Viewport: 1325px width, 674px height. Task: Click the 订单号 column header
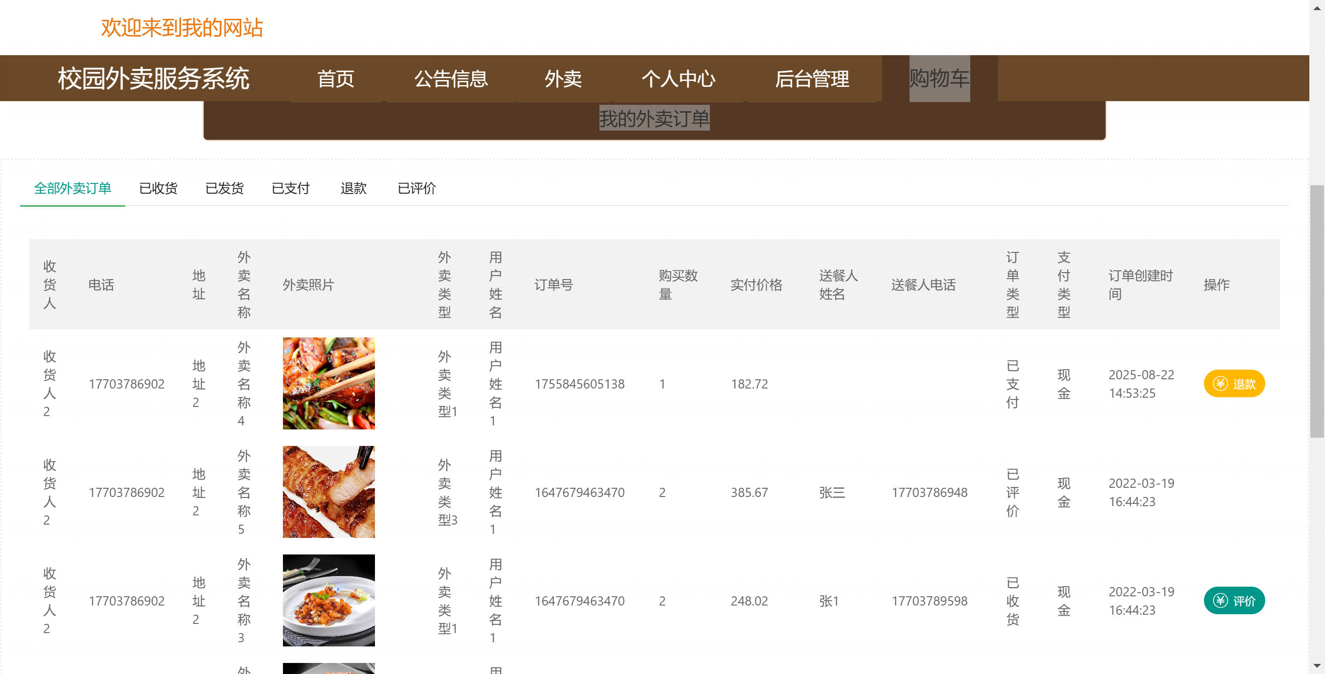553,284
